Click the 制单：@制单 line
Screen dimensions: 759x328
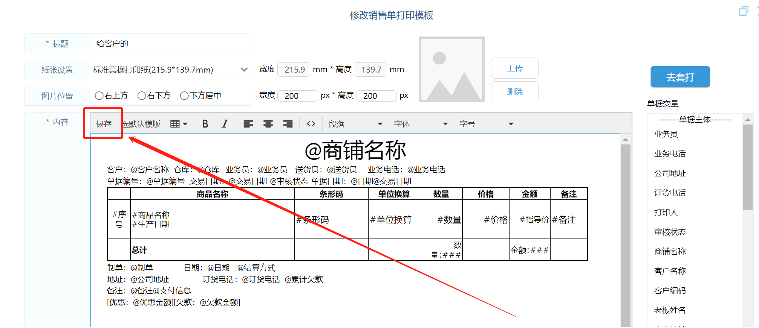(x=130, y=268)
